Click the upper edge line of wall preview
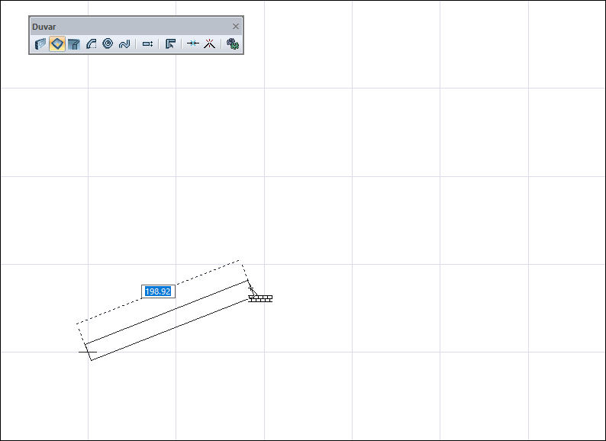Screen dimensions: 606x441 point(166,312)
